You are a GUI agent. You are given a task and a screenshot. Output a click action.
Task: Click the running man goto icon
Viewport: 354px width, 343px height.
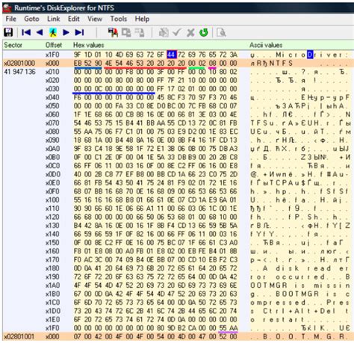(53, 32)
